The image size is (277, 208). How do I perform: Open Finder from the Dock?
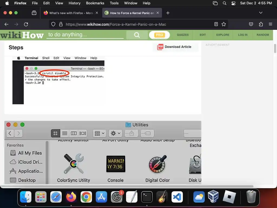(26, 197)
